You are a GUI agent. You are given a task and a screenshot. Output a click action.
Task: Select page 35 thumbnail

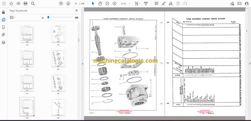point(27,58)
